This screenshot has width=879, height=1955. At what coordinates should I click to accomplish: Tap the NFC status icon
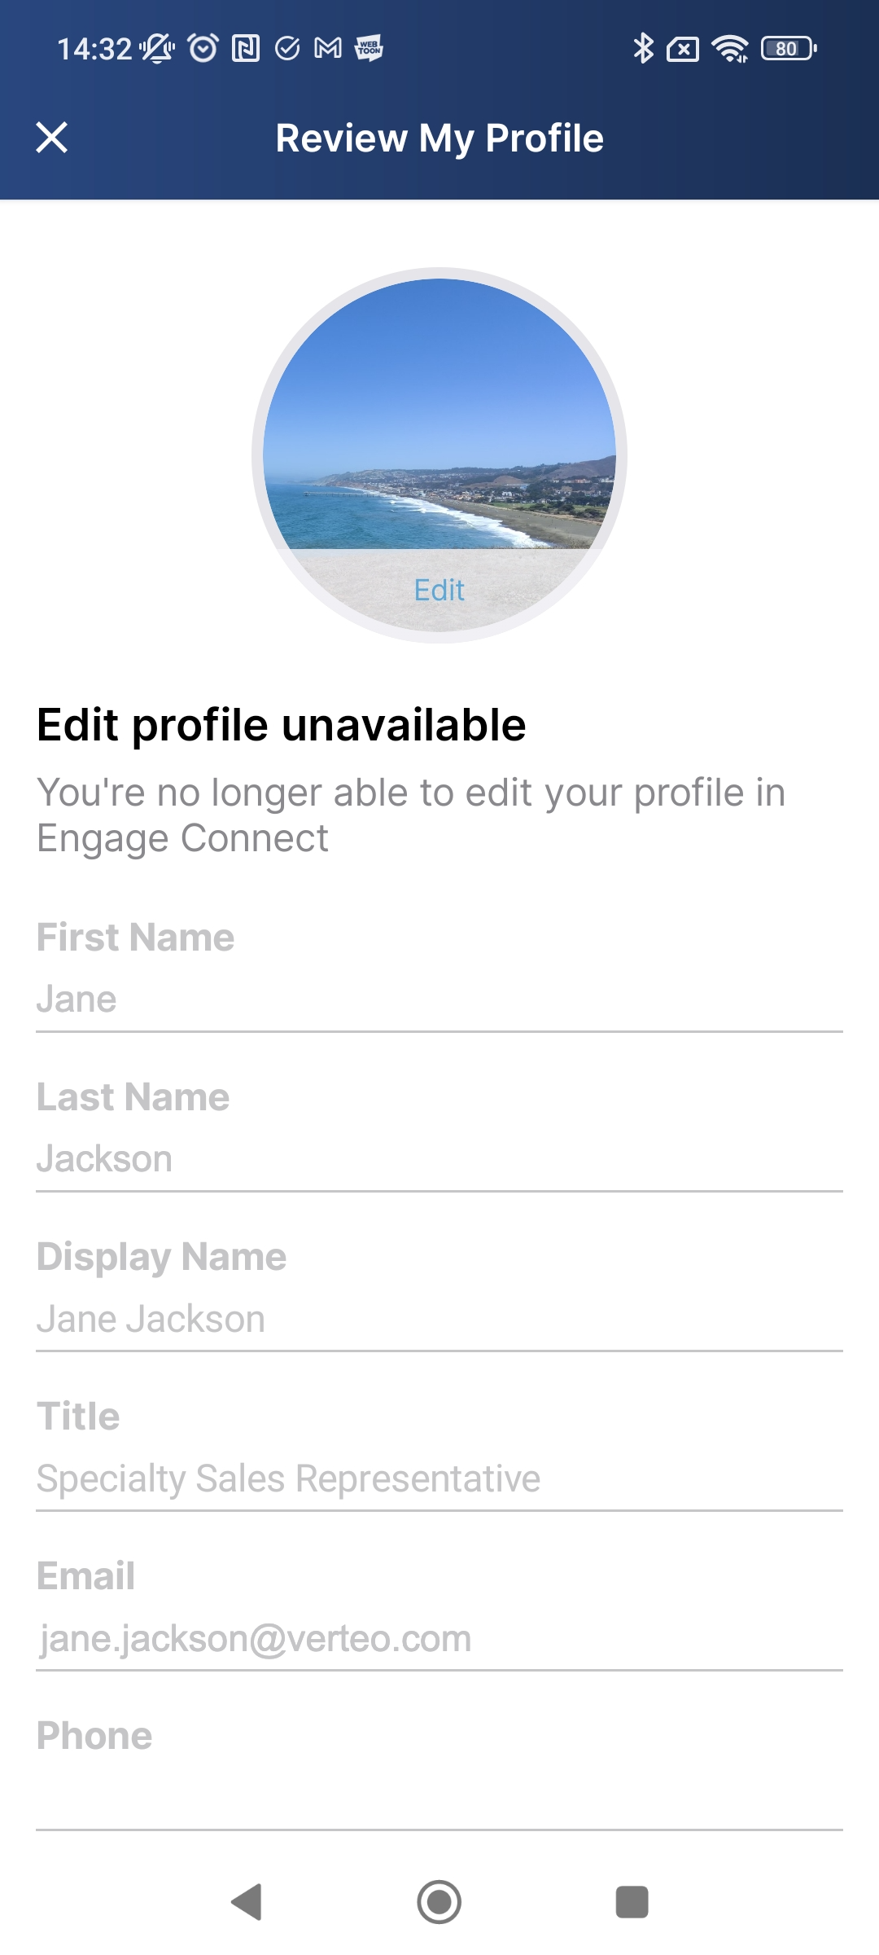(246, 49)
